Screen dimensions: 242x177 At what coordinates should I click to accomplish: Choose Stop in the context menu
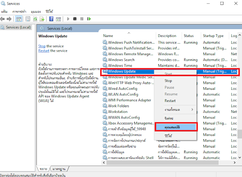tap(168, 81)
